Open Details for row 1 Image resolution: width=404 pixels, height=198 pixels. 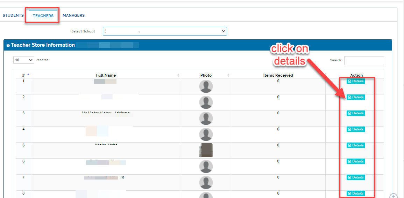coord(356,81)
